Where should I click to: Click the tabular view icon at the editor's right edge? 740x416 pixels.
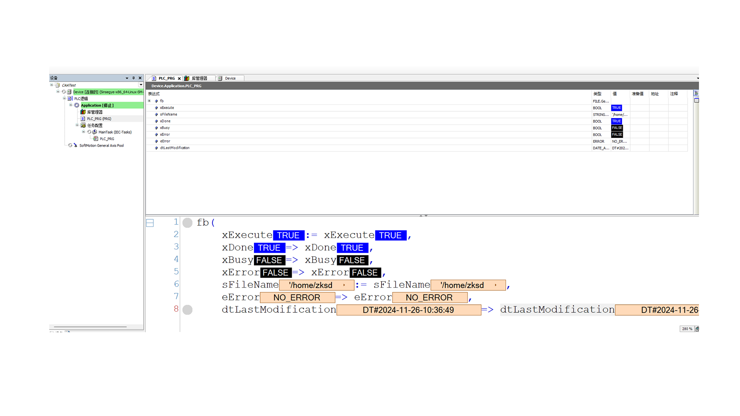696,101
